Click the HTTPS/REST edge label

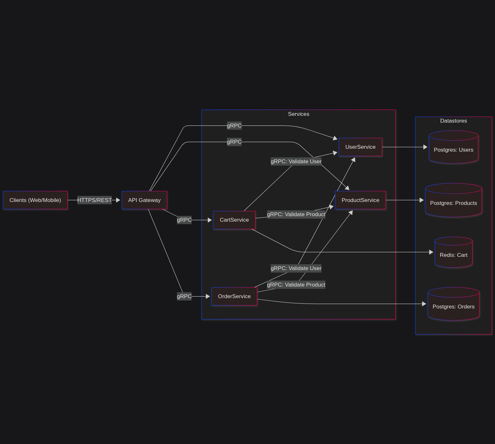tap(95, 200)
